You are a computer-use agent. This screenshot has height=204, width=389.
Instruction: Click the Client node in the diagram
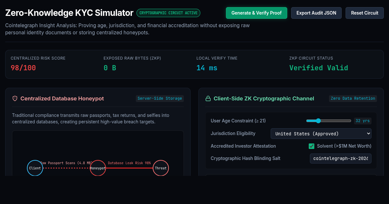tap(35, 168)
